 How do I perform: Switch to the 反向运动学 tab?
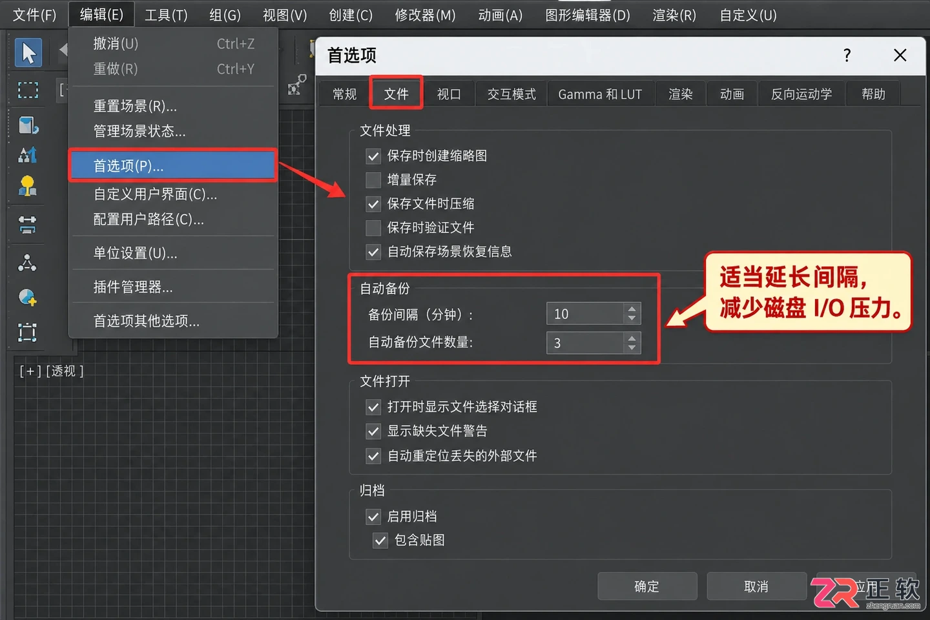[x=801, y=94]
